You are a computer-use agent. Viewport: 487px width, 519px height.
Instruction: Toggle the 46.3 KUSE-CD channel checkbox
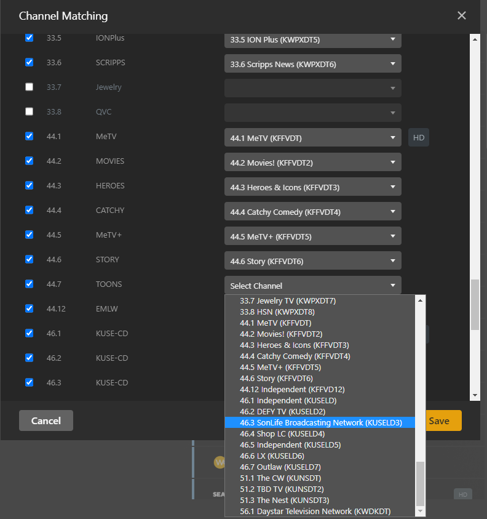pos(29,382)
